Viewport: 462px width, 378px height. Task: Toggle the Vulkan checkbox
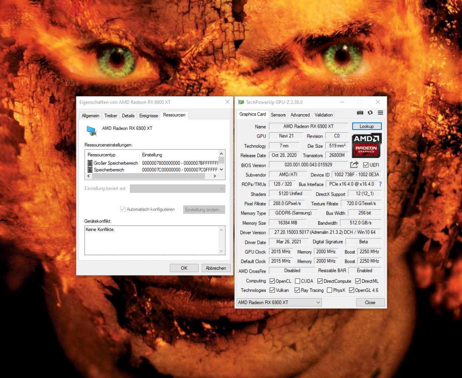(272, 290)
